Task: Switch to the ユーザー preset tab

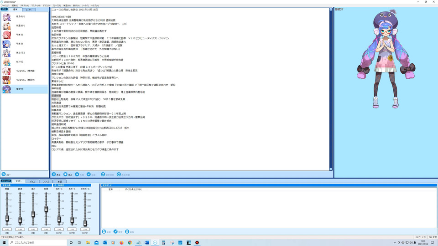Action: [29, 10]
